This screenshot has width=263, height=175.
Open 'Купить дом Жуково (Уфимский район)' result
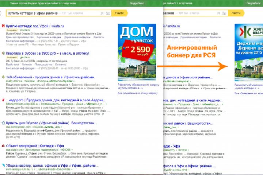[52, 123]
